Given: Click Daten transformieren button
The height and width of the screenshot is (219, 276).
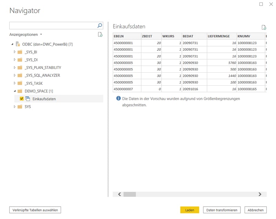Looking at the screenshot, I should [222, 210].
